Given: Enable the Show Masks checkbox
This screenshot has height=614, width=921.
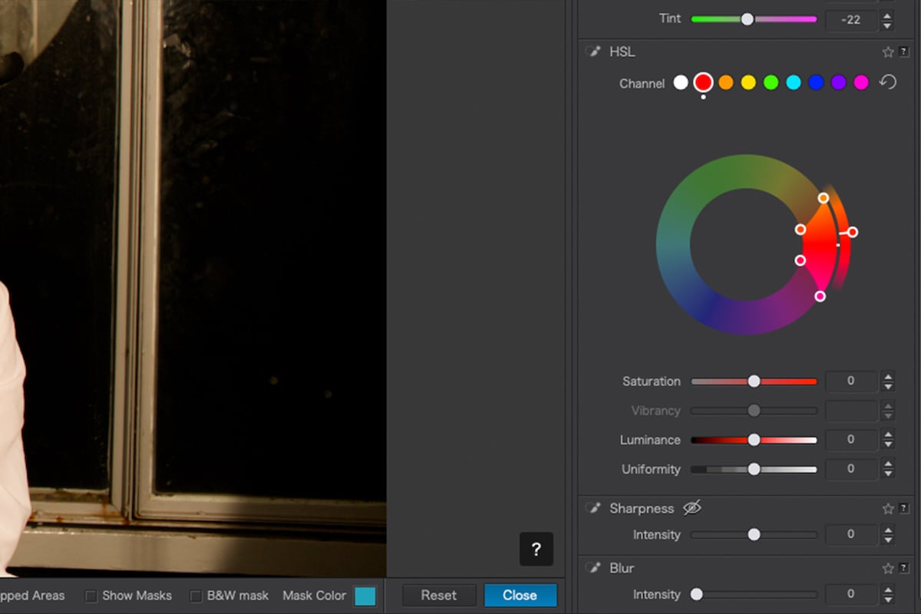Looking at the screenshot, I should 91,596.
